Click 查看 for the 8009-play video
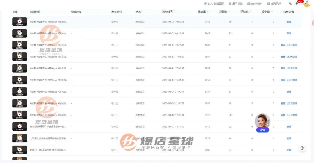The height and width of the screenshot is (163, 314). [289, 150]
